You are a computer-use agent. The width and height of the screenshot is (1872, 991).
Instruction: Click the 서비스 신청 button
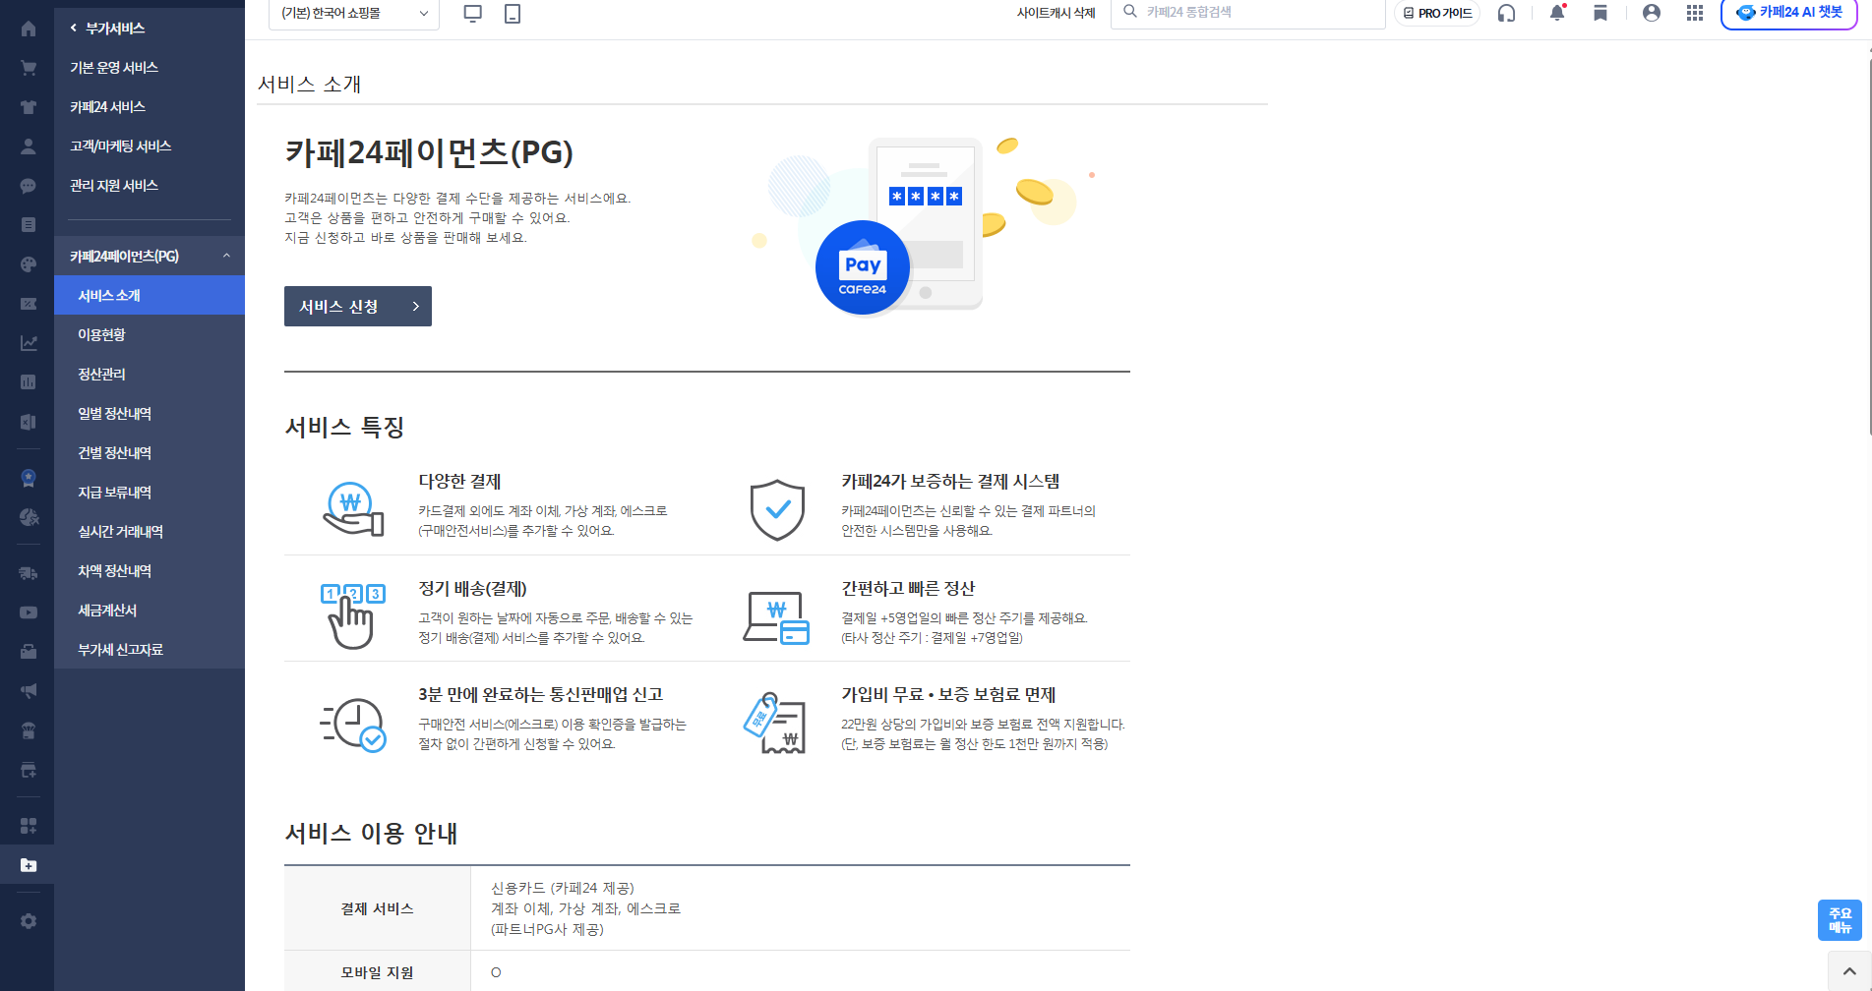tap(358, 307)
